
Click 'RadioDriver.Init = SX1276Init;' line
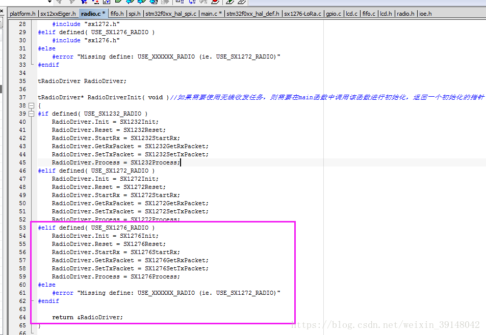click(106, 236)
